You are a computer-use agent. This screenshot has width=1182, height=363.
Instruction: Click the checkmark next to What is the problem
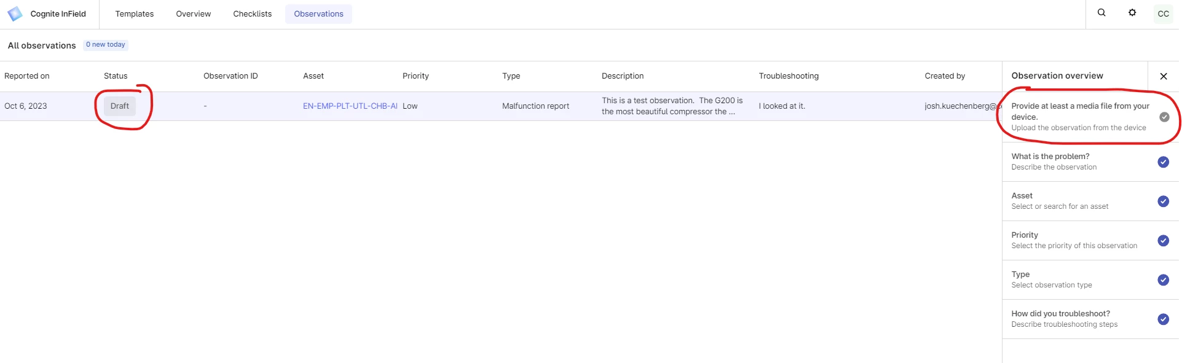point(1163,162)
